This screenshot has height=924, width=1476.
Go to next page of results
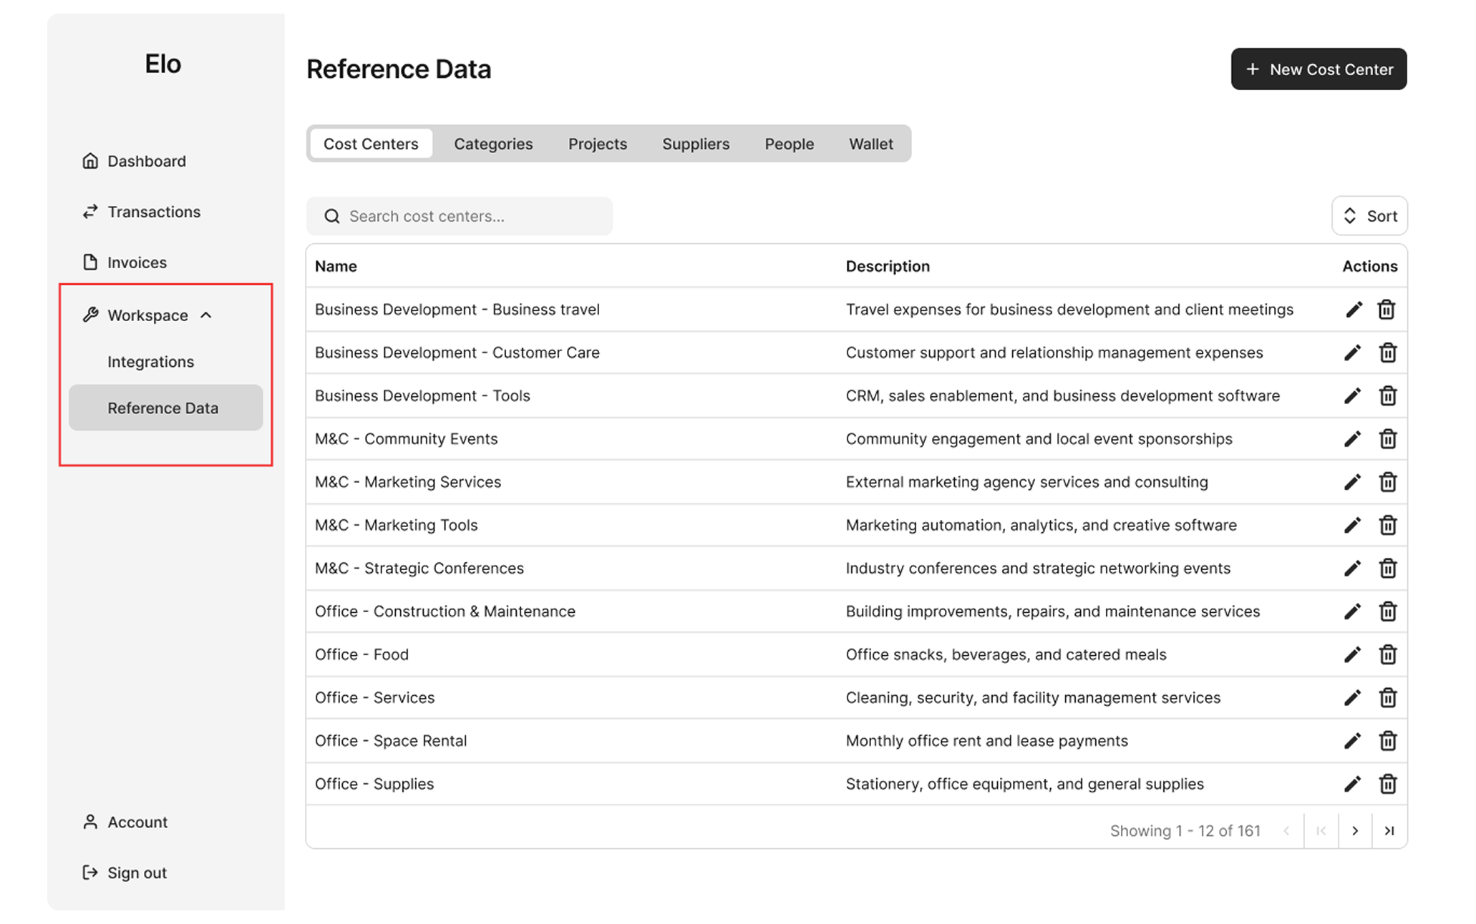(1354, 831)
